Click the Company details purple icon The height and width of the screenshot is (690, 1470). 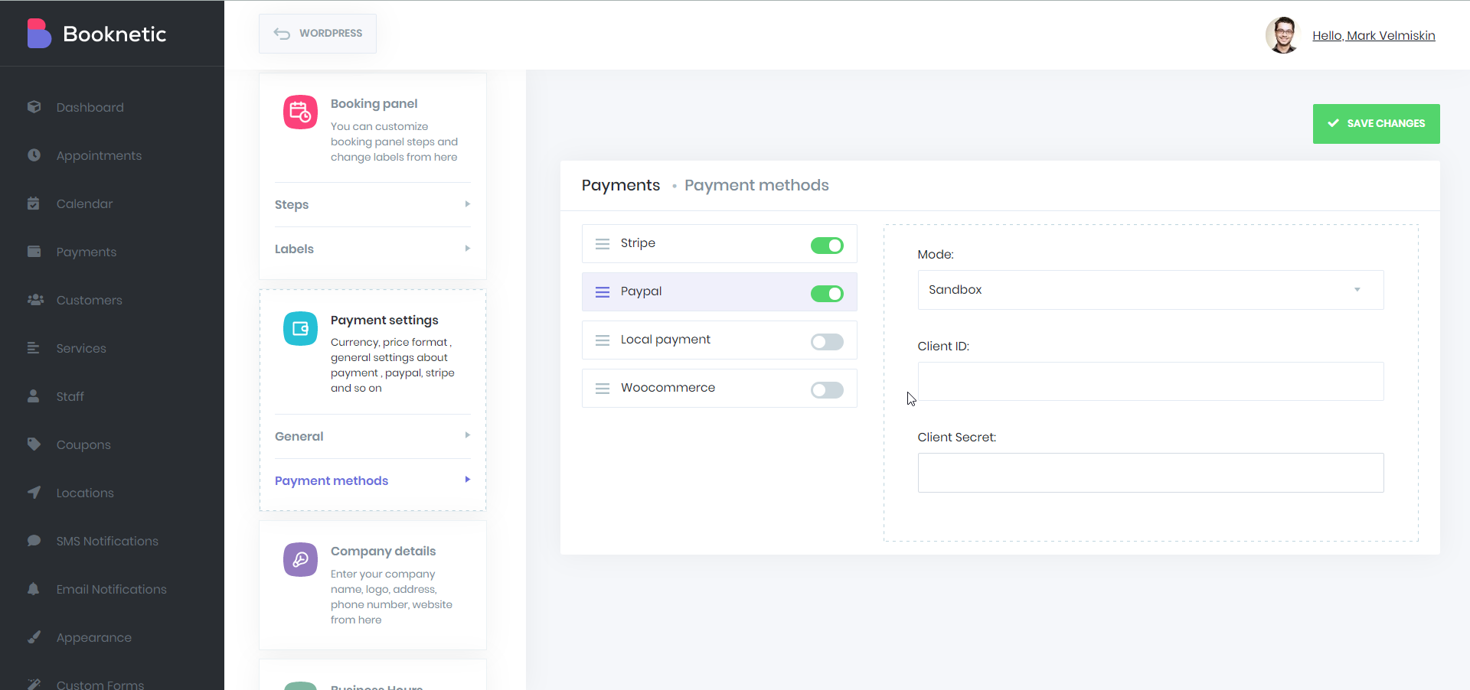(300, 559)
